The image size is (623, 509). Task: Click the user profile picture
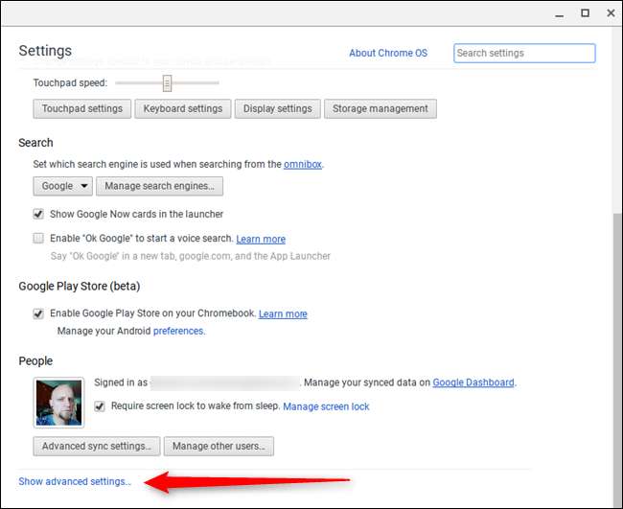[x=58, y=403]
